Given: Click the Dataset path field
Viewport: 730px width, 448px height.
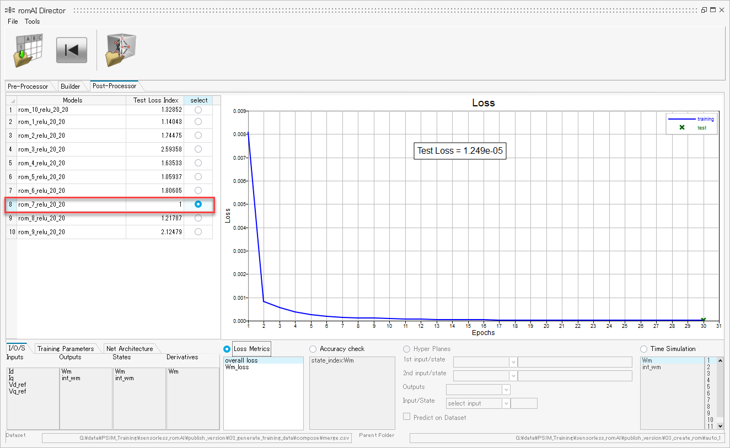Looking at the screenshot, I should [197, 438].
